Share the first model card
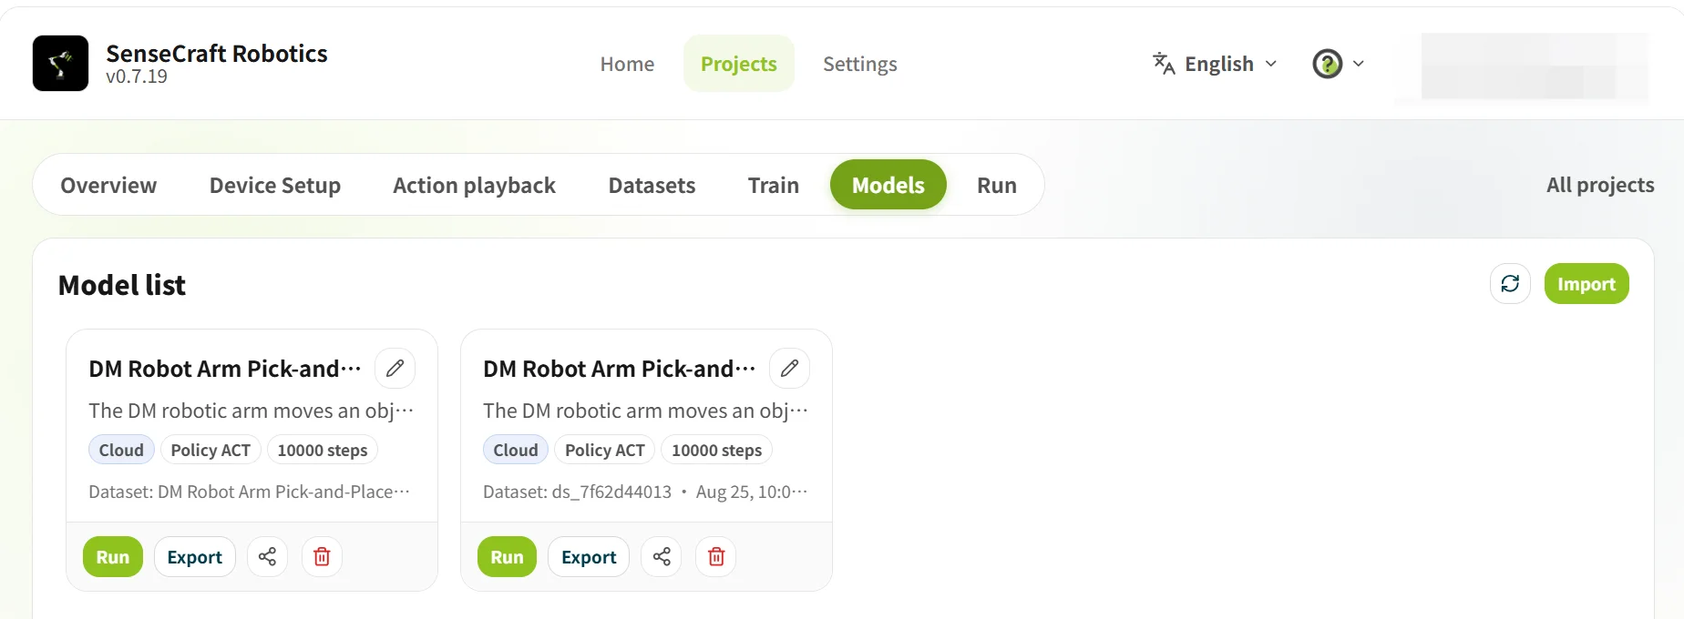 coord(267,557)
